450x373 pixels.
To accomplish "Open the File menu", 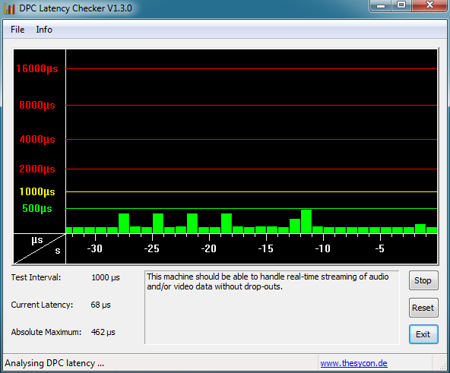I will 17,30.
